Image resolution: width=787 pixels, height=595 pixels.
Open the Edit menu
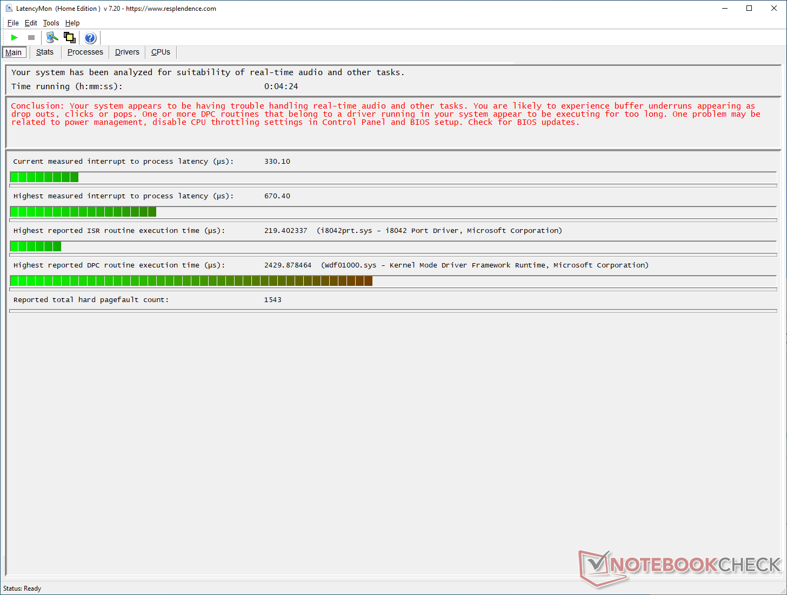[x=31, y=23]
